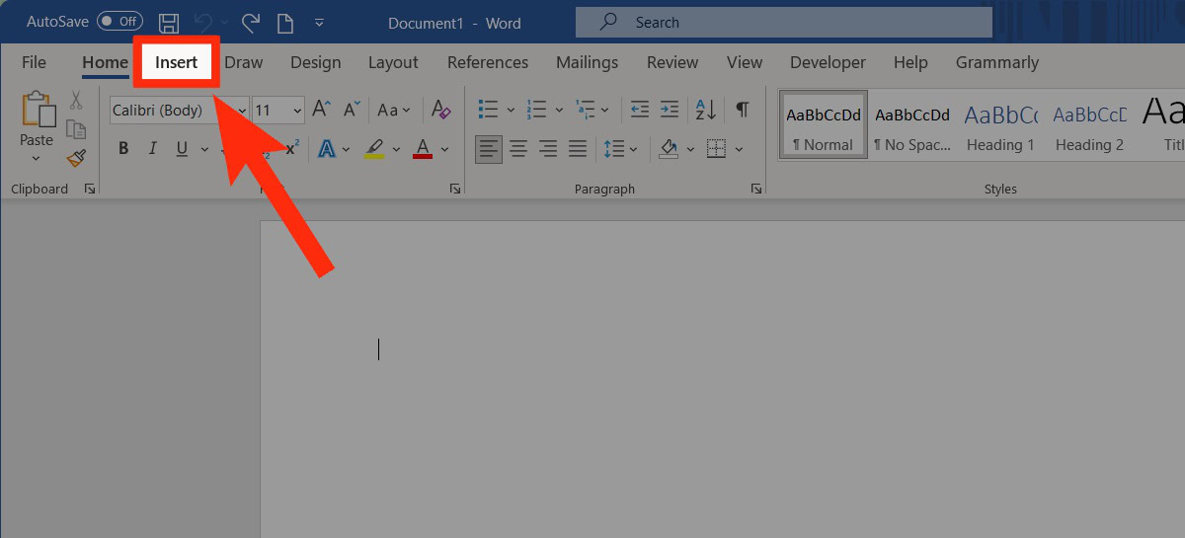Click the New blank document icon
Screen dimensions: 1185x538
point(284,22)
